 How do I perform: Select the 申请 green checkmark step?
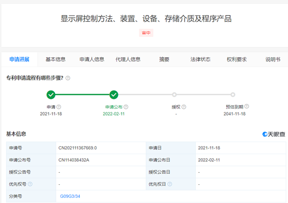point(51,95)
